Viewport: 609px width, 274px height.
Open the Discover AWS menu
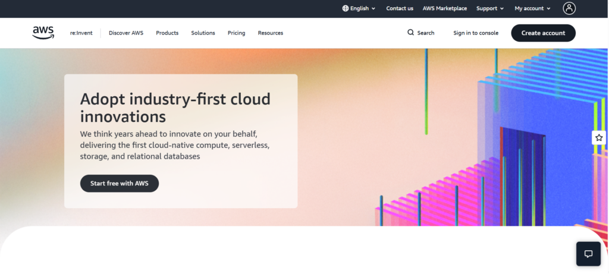coord(126,33)
